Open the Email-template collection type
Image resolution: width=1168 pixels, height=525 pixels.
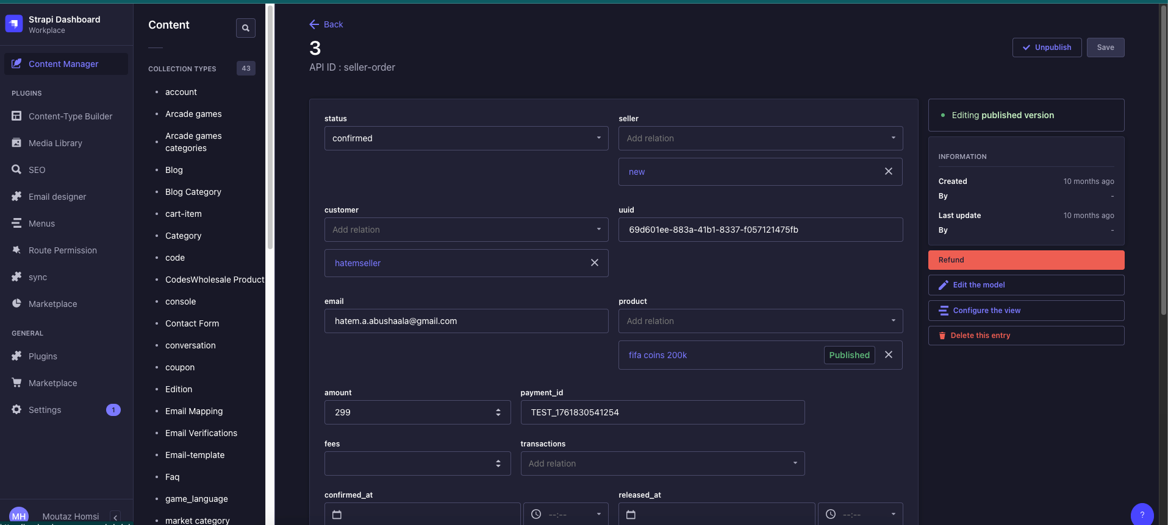[x=195, y=455]
